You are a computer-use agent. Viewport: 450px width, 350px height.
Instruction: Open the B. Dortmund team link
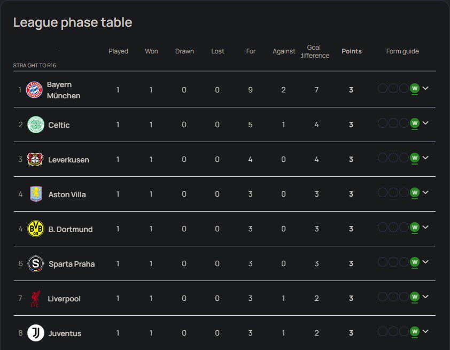click(71, 229)
